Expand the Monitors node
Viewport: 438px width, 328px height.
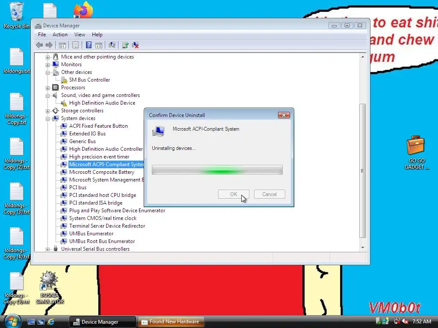48,65
